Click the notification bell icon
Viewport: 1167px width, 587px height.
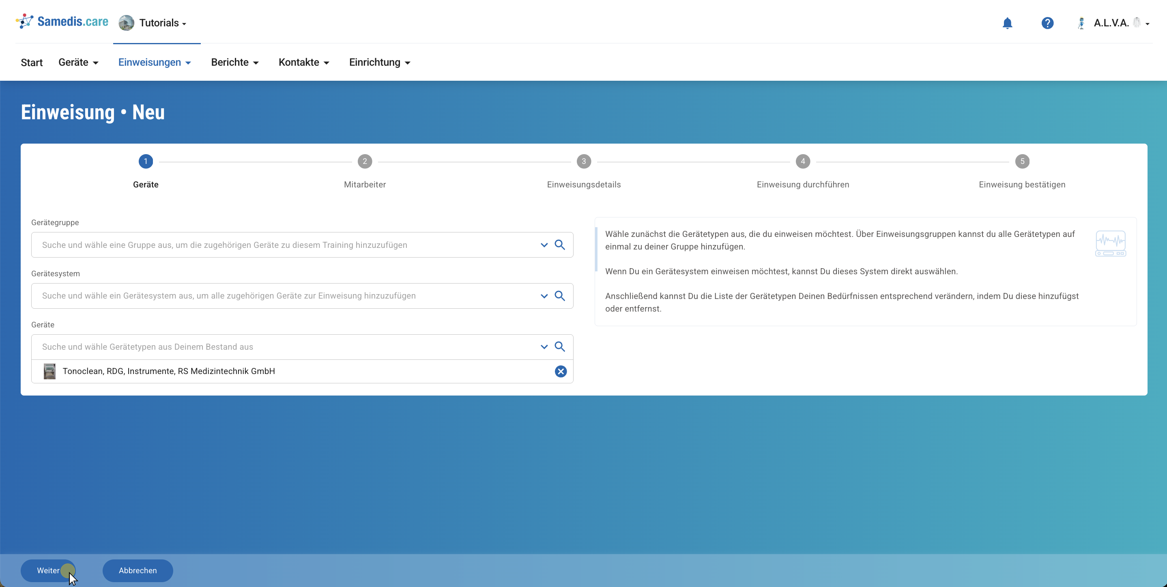[1007, 23]
